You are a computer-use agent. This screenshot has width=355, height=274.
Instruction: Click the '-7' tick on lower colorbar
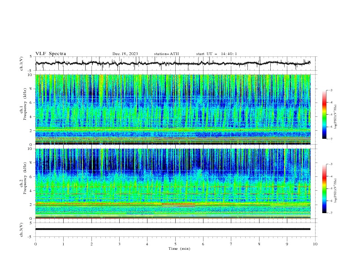point(331,213)
